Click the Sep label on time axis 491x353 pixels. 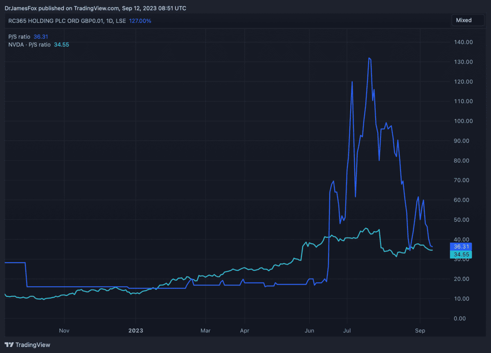(x=420, y=330)
